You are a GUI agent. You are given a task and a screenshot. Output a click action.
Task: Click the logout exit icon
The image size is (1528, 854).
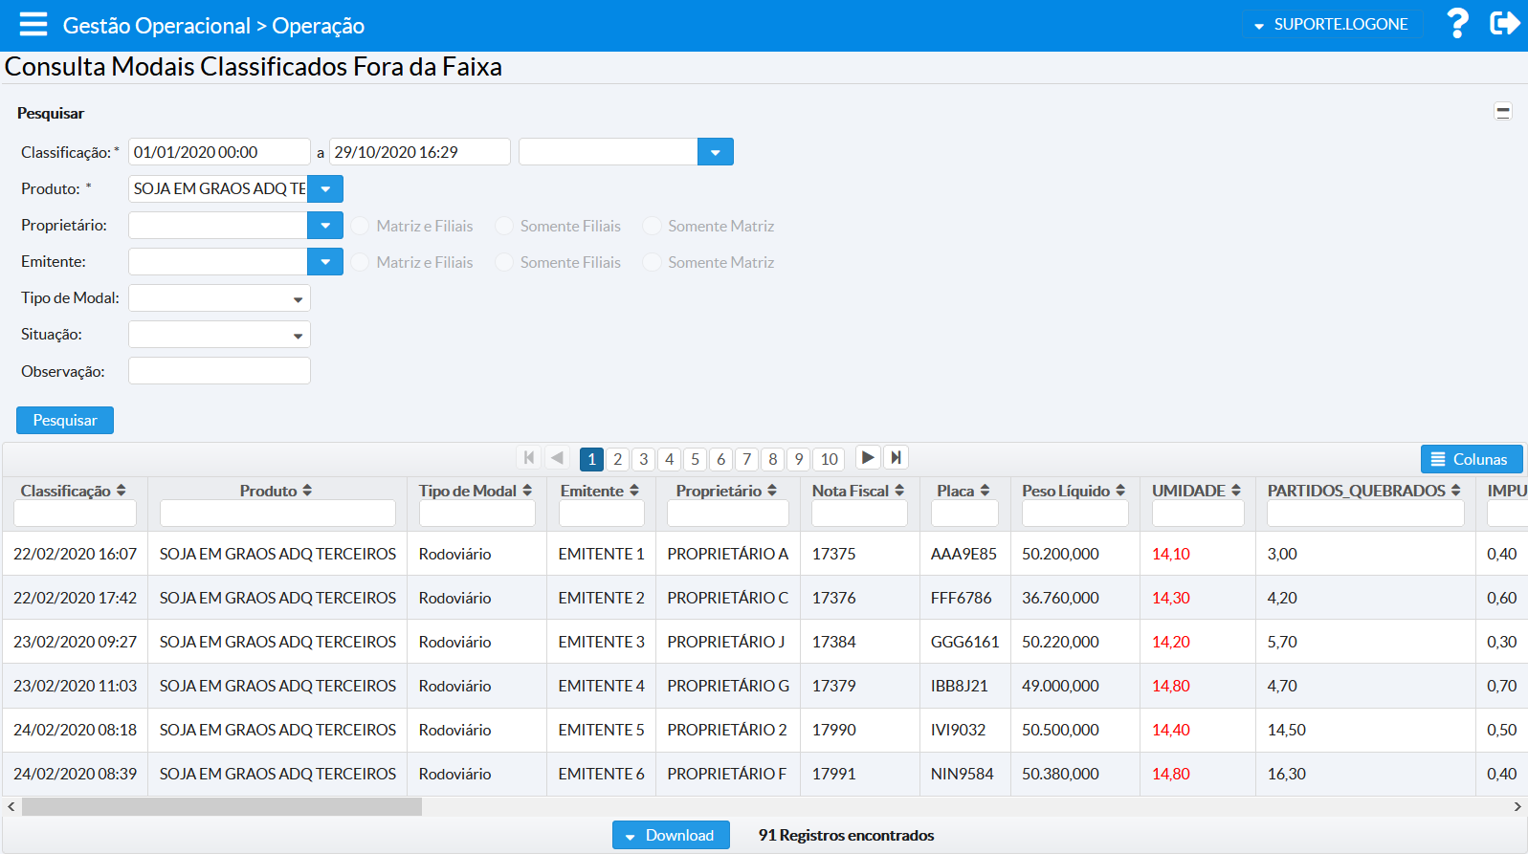[x=1504, y=24]
